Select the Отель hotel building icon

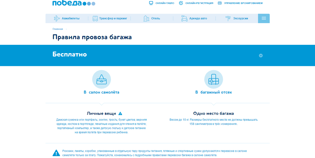coord(146,18)
